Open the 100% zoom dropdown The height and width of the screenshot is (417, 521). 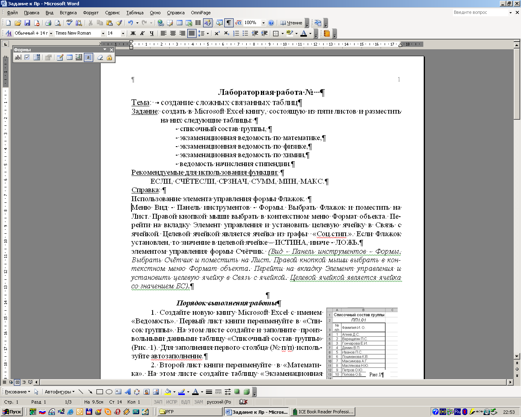(x=263, y=23)
